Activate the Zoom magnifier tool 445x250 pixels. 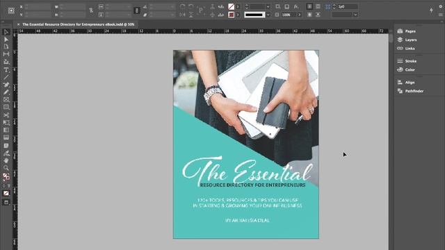pyautogui.click(x=6, y=168)
